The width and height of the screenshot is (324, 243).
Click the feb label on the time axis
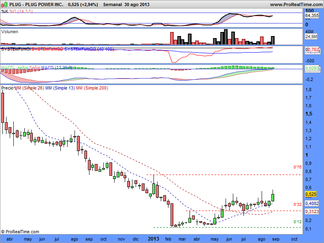(x=168, y=239)
